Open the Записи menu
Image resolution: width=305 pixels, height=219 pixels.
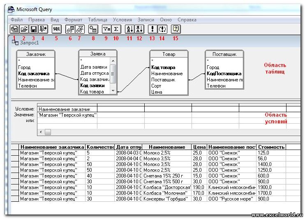(146, 20)
